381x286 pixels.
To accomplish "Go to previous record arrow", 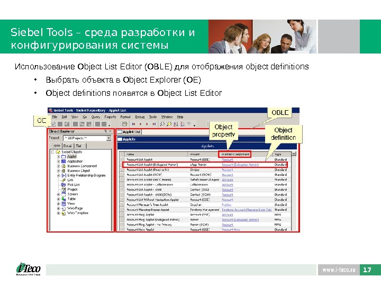I will [140, 124].
